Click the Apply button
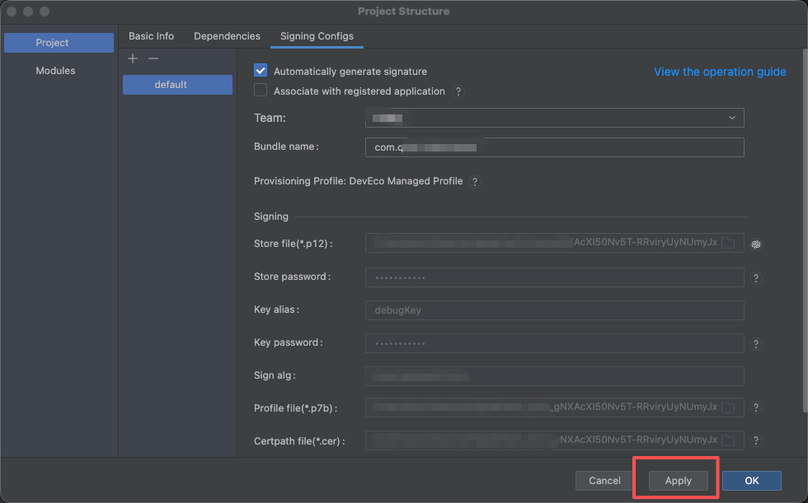Screen dimensions: 808x503 coord(678,481)
